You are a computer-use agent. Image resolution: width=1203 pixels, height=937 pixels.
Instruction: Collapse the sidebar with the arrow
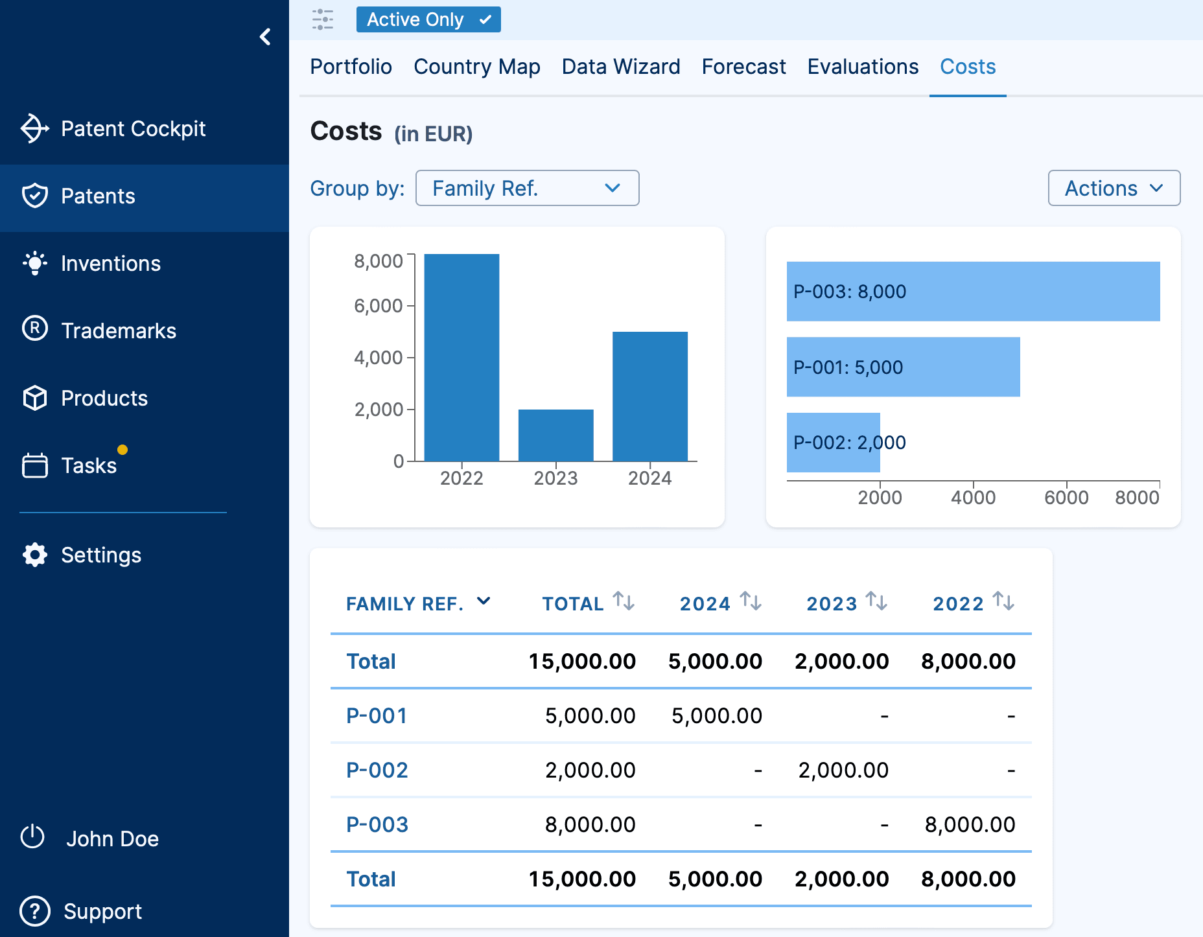[x=265, y=36]
